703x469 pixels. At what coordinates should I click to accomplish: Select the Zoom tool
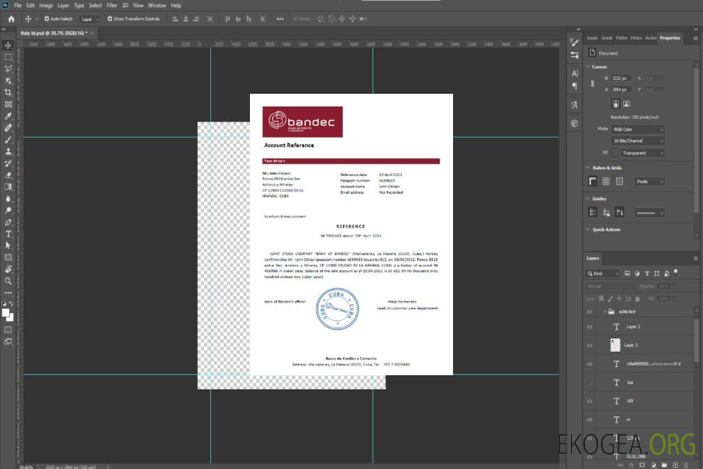click(x=8, y=281)
